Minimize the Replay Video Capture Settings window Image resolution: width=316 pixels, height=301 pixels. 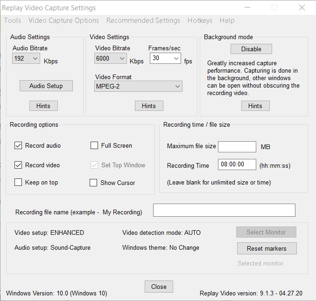tap(247, 7)
